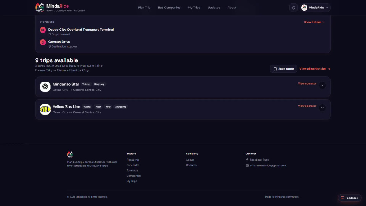Click the Mindanao Star operator logo
The height and width of the screenshot is (206, 366).
45,87
